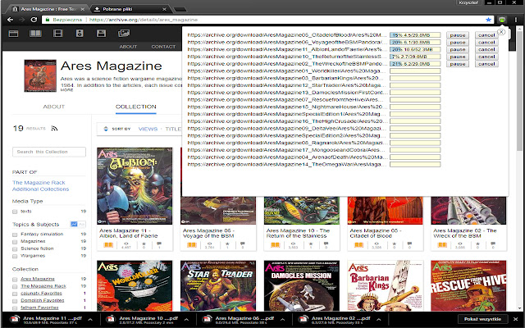
Task: Open the collection RSS feed icon
Action: (x=55, y=129)
